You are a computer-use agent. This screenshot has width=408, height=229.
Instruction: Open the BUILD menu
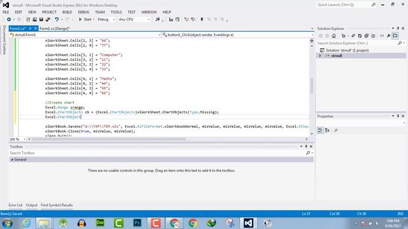[67, 12]
